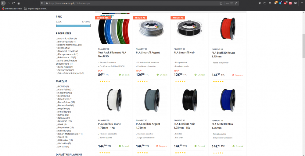This screenshot has width=305, height=156.
Task: Enable the ColorFabb brand checkbox
Action: click(57, 90)
